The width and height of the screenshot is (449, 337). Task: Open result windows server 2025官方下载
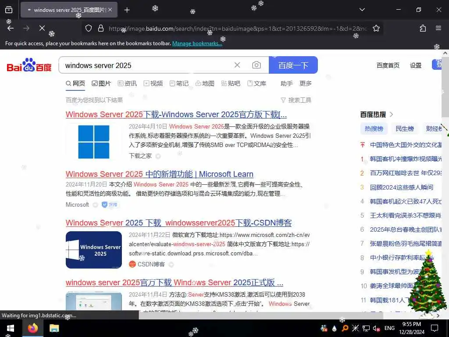(x=175, y=283)
